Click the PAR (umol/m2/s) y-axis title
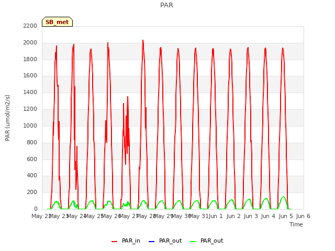Image resolution: width=335 pixels, height=251 pixels. [7, 118]
